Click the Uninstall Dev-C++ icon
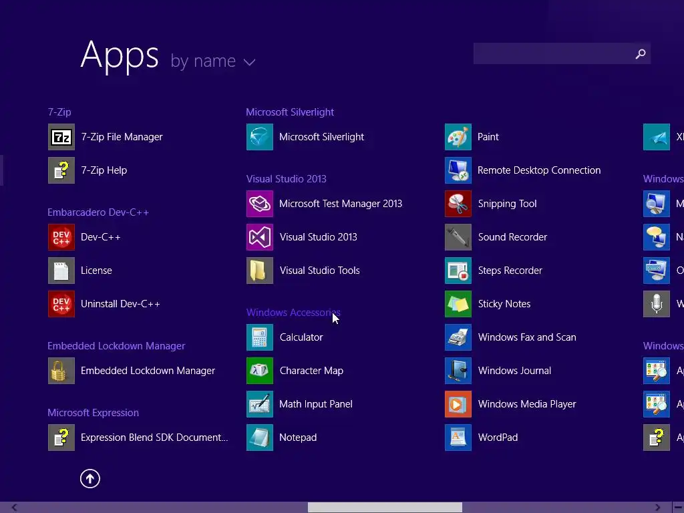The height and width of the screenshot is (513, 684). 61,304
